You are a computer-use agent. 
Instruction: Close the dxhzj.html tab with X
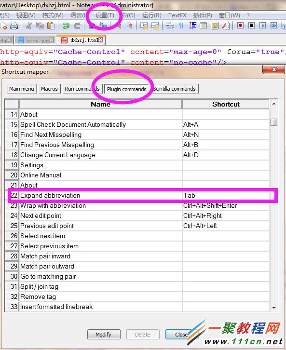coord(101,40)
